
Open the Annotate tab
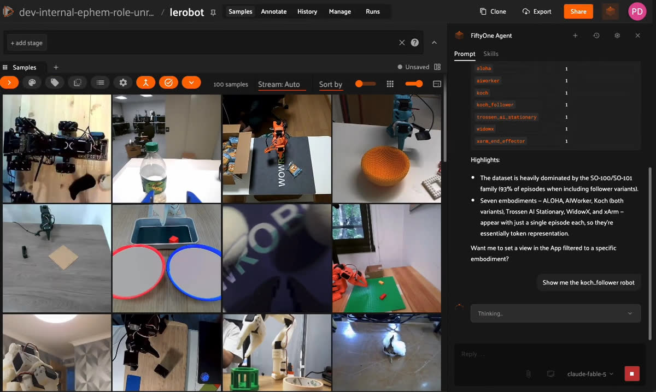274,11
